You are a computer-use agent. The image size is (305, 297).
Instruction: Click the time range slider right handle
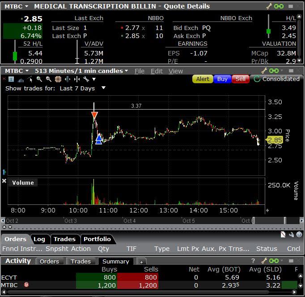(x=285, y=221)
